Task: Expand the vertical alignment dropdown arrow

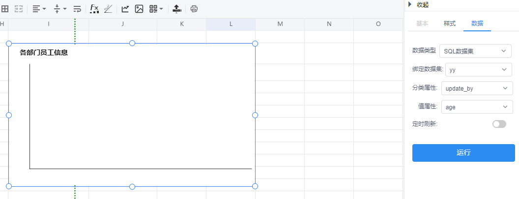Action: [x=65, y=9]
